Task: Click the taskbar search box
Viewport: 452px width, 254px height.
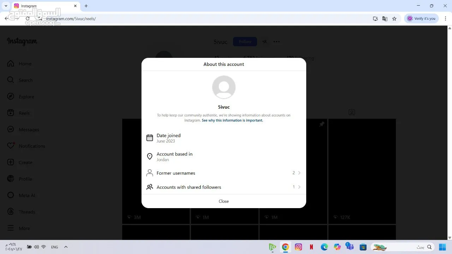Action: 403,247
